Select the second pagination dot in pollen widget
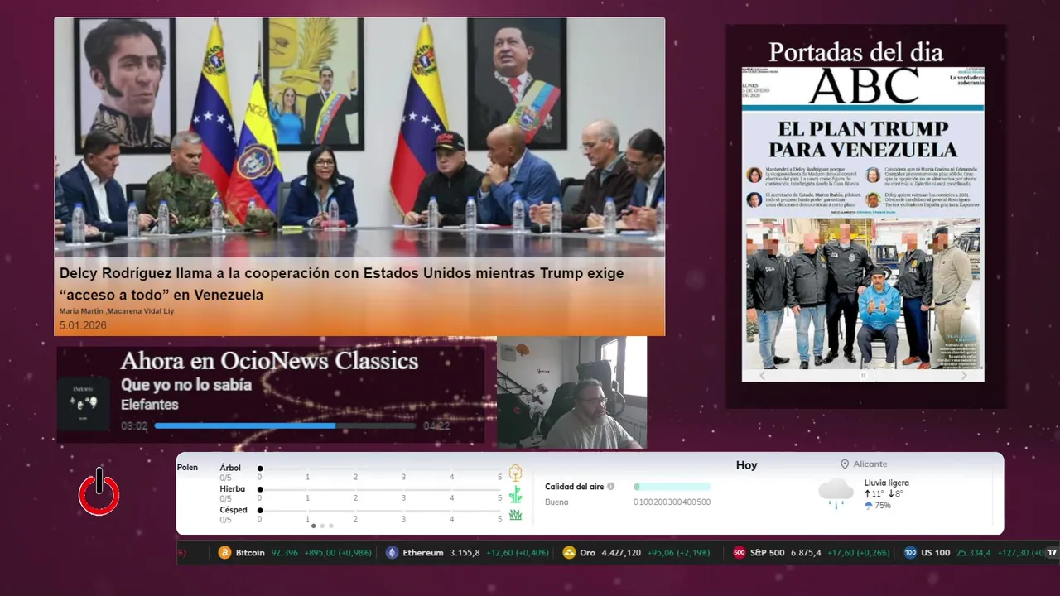 pyautogui.click(x=322, y=526)
